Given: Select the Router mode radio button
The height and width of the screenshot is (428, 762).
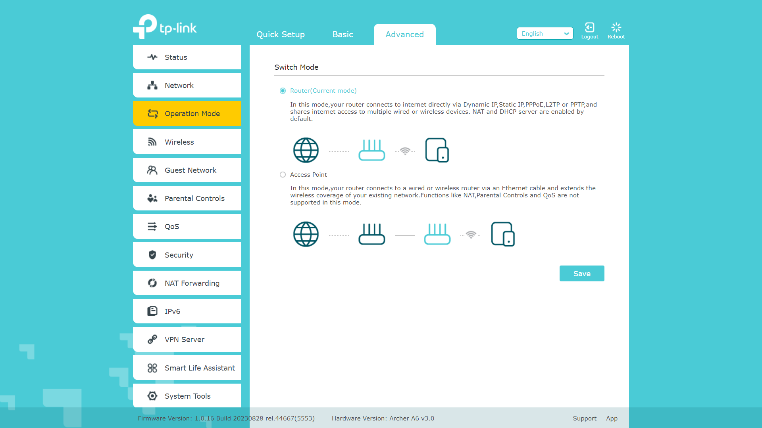Looking at the screenshot, I should (283, 91).
